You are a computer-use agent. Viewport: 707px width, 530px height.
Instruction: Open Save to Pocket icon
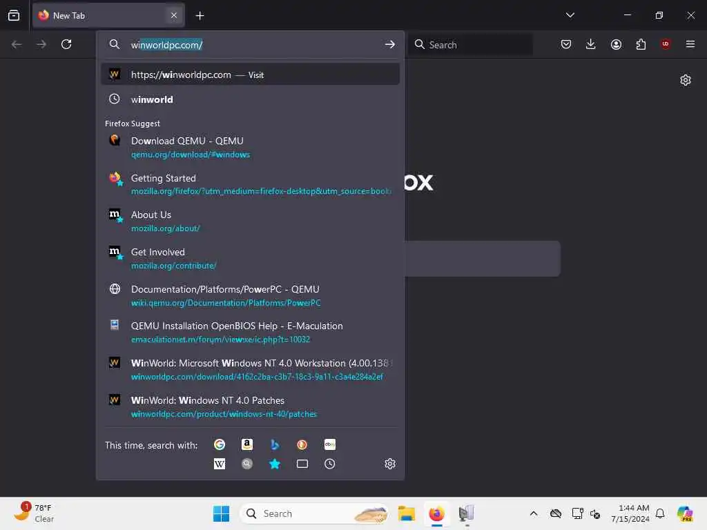pos(566,44)
